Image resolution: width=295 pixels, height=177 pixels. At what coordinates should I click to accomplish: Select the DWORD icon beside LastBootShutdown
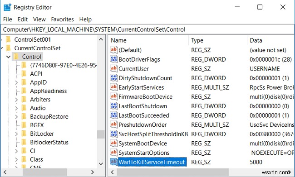[114, 105]
